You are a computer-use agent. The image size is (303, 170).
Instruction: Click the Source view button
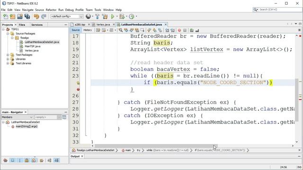pyautogui.click(x=76, y=30)
